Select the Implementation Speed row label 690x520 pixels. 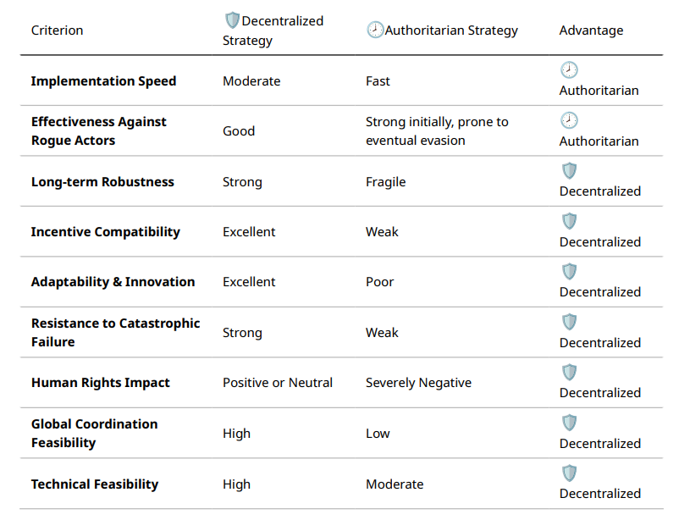pyautogui.click(x=103, y=81)
